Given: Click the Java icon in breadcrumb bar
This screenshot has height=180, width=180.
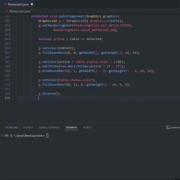Looking at the screenshot, I should [x=7, y=11].
